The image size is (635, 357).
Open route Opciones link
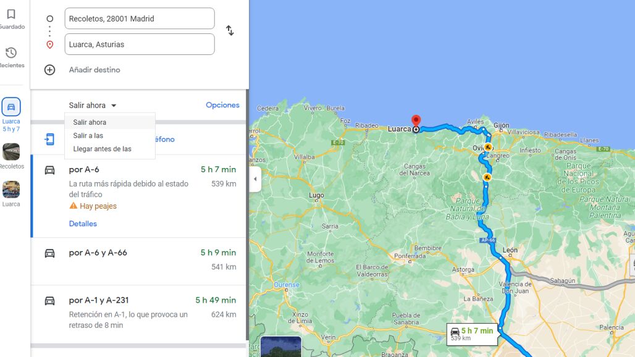tap(222, 105)
